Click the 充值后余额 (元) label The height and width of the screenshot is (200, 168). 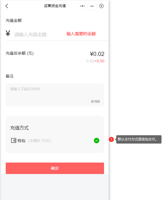coord(20,53)
